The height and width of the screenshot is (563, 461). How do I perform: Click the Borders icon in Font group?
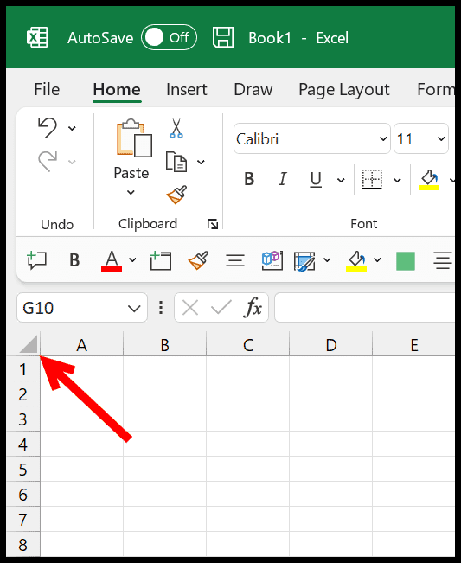pos(372,179)
